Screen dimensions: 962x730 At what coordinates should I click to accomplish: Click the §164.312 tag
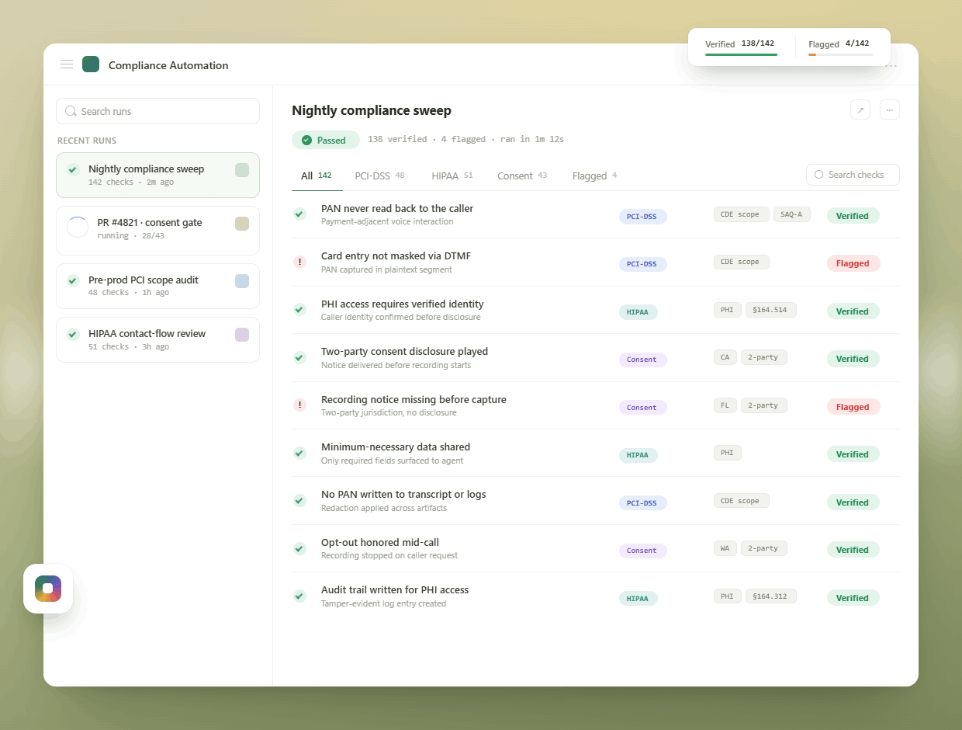point(770,596)
